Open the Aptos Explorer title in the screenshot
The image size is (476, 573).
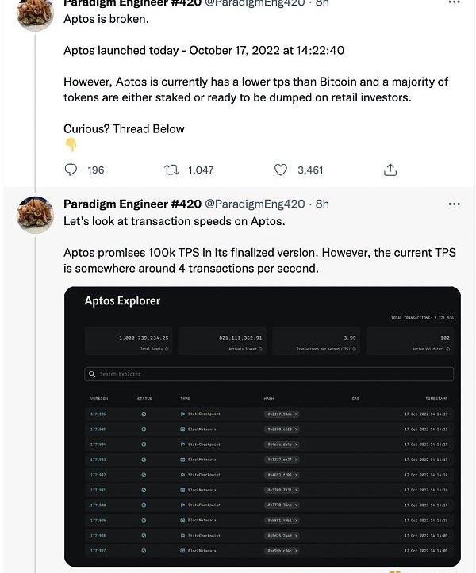pyautogui.click(x=122, y=301)
